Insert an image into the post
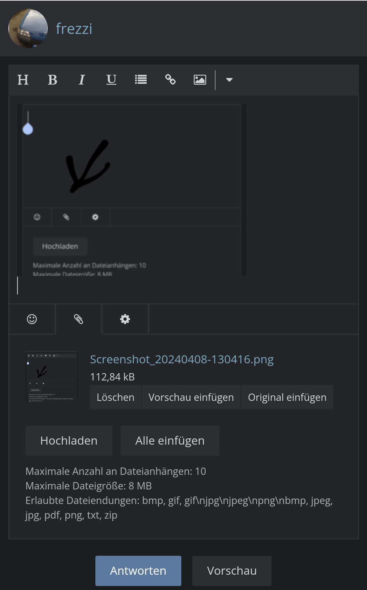The image size is (367, 590). tap(200, 80)
